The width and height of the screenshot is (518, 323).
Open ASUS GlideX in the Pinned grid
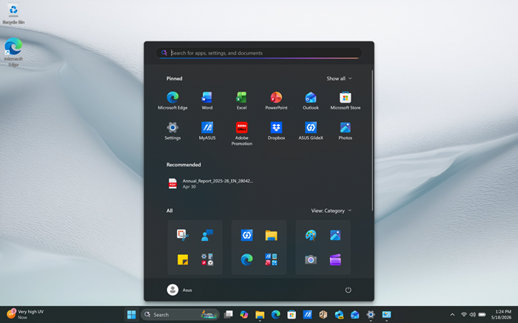click(311, 131)
